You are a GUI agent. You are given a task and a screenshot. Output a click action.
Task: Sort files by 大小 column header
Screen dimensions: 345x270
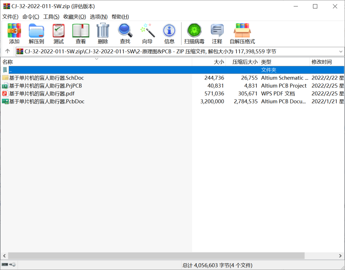point(219,62)
